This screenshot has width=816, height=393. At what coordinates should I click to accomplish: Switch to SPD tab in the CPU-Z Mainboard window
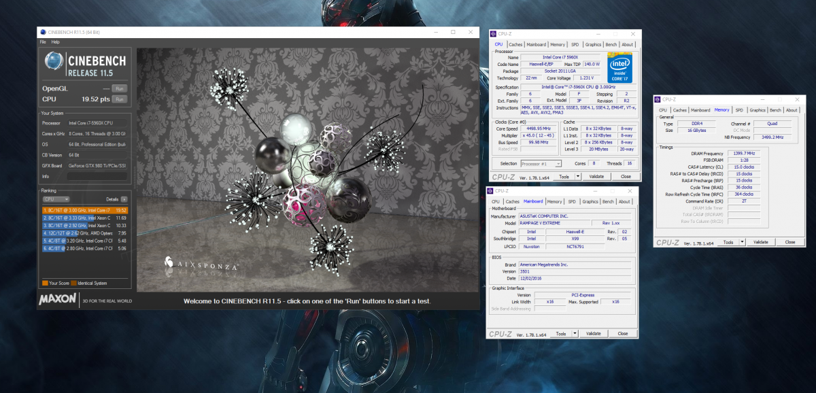[572, 202]
